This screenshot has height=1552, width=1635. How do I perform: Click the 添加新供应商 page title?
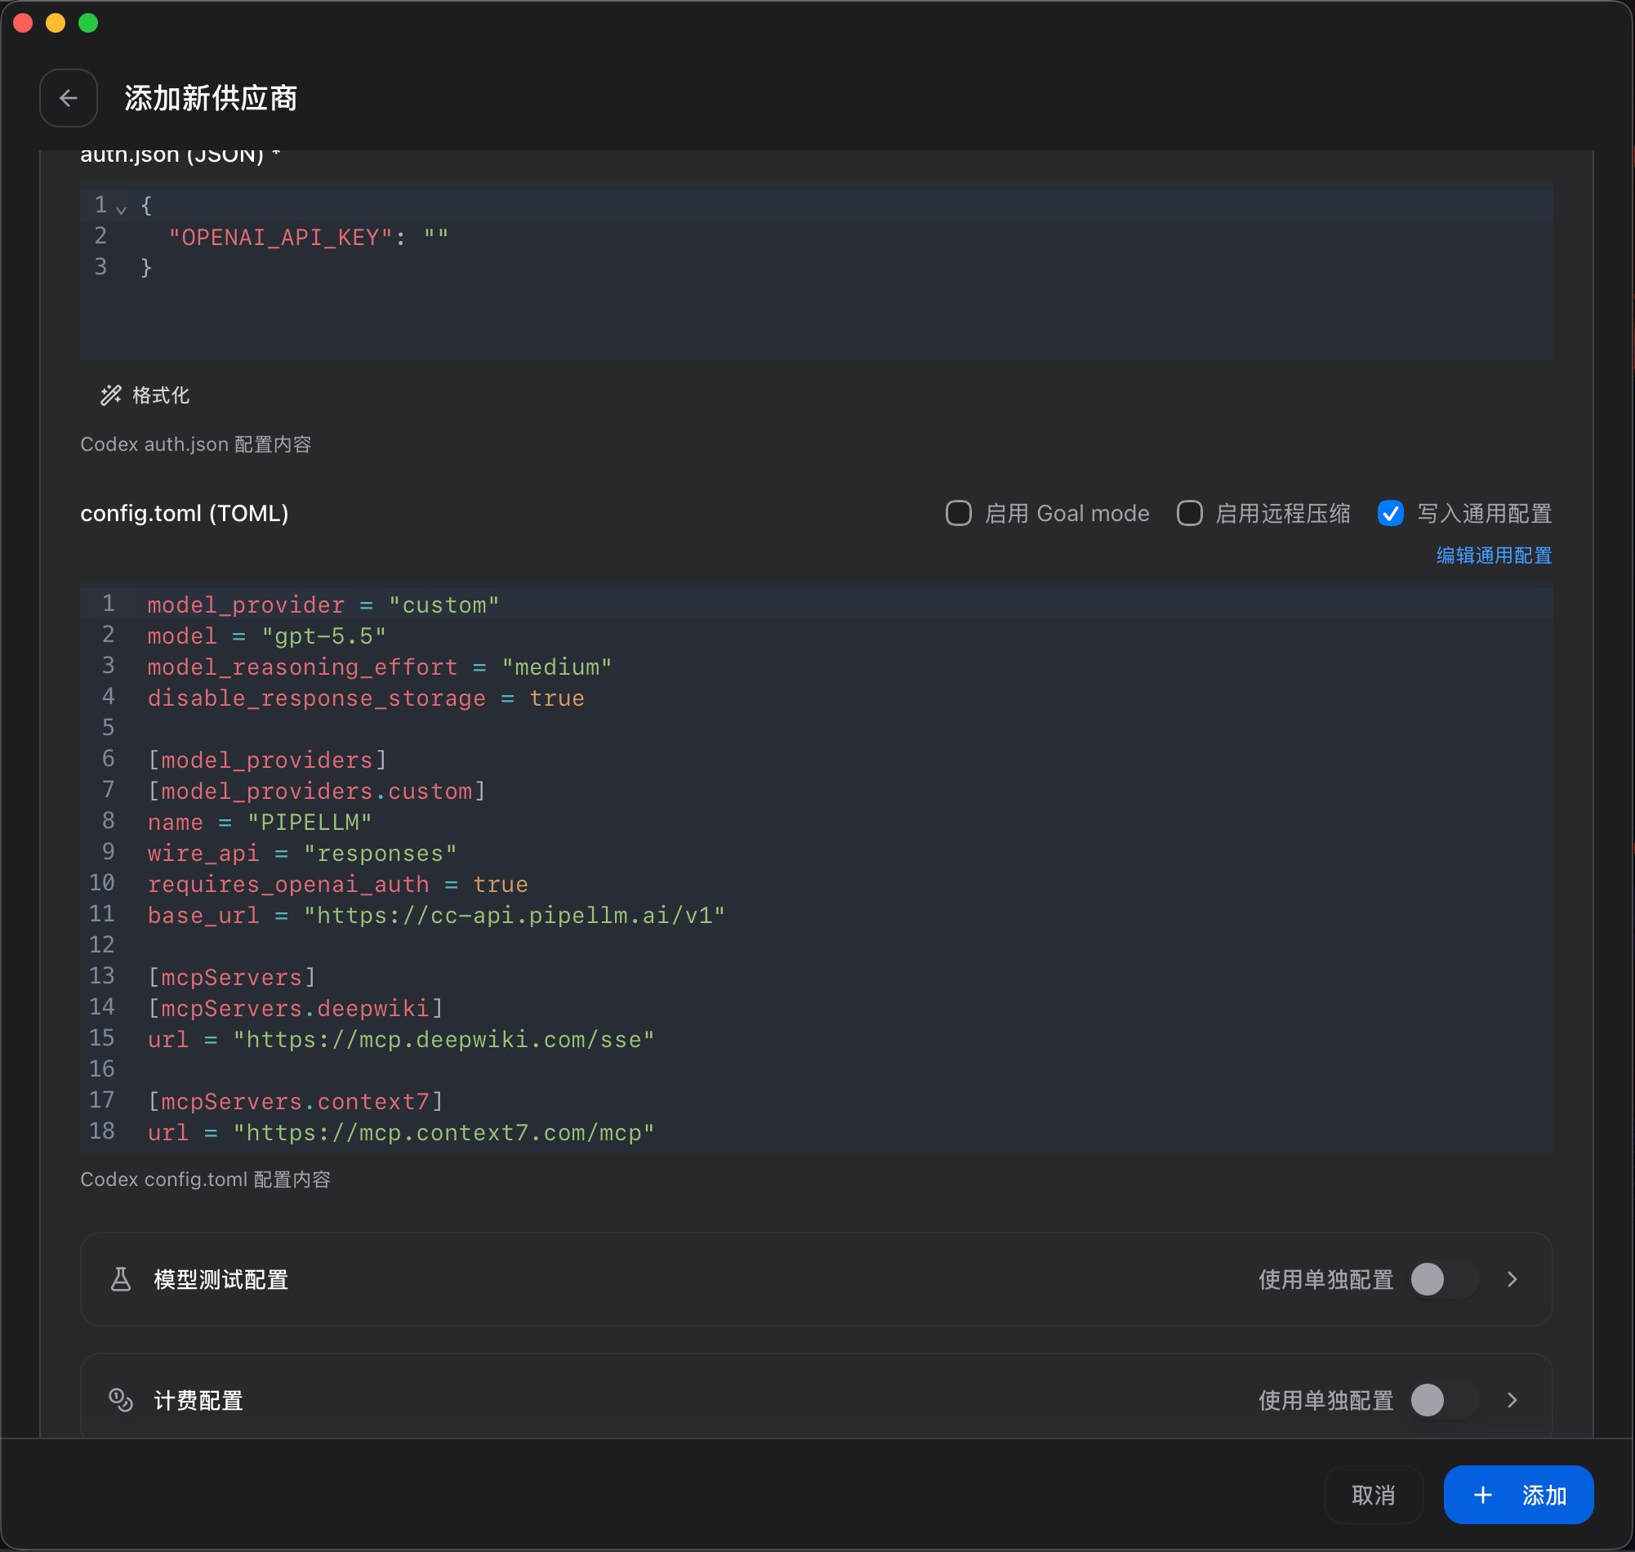click(210, 98)
